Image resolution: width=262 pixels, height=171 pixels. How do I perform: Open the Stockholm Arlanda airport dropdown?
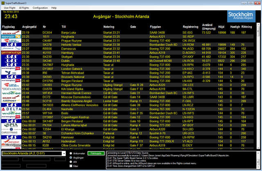coord(64,153)
